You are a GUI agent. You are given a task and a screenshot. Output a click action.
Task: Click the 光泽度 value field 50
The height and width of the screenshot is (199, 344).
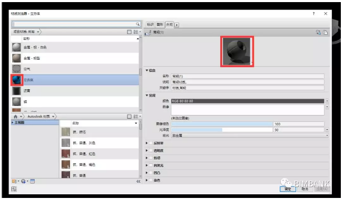point(299,130)
